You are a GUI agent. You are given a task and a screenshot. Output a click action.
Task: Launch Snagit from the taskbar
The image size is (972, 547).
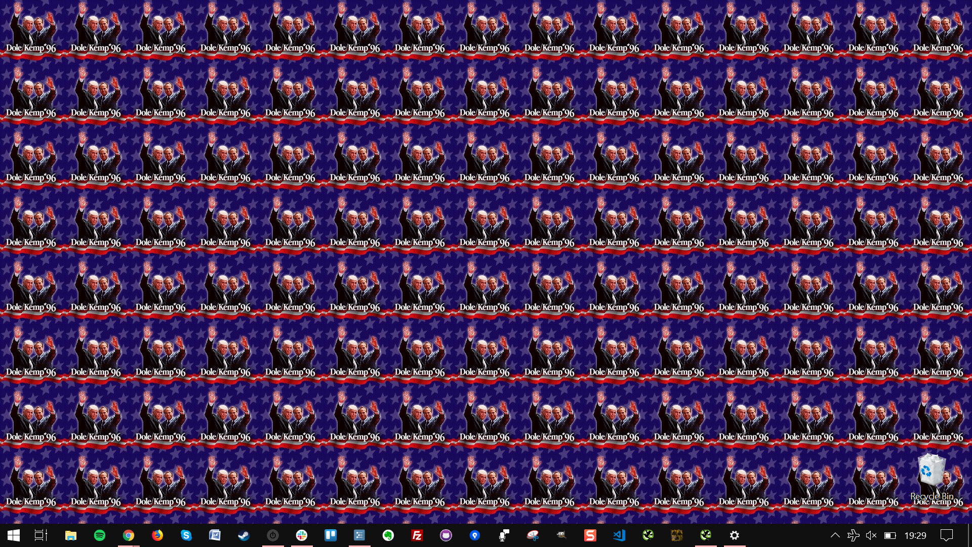click(590, 535)
